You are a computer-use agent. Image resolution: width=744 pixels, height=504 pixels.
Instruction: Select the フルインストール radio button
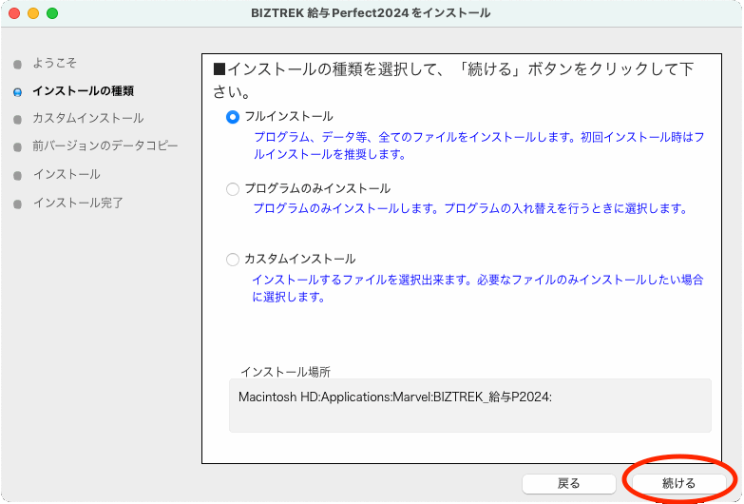tap(233, 117)
